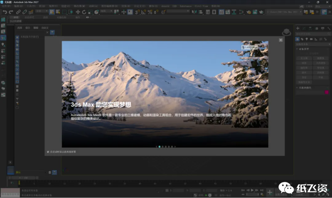Click the Language button on welcome screen
This screenshot has width=332, height=198.
[249, 47]
